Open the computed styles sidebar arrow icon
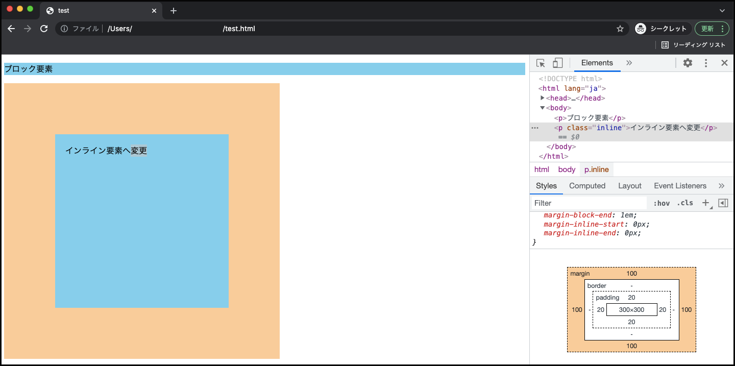 point(723,203)
